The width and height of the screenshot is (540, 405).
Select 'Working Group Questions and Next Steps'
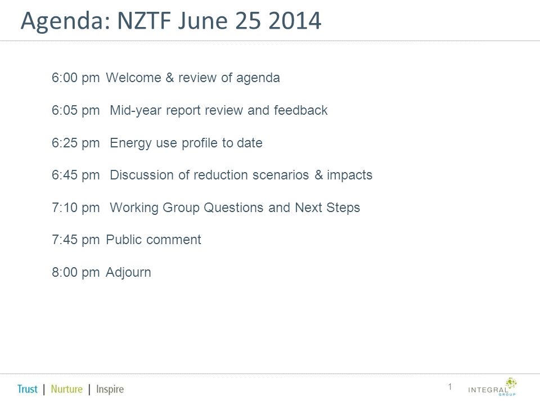pyautogui.click(x=235, y=208)
